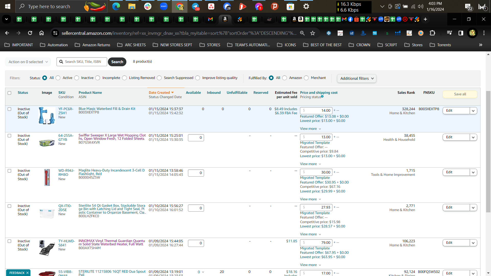
Task: Open the Chrome profile avatar
Action: click(472, 33)
